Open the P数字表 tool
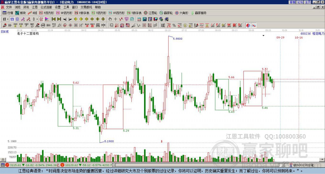The width and height of the screenshot is (325, 174). (x=82, y=13)
